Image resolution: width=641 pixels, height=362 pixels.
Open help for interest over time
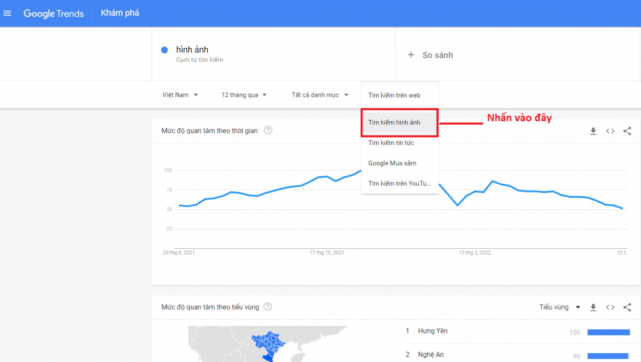[268, 130]
